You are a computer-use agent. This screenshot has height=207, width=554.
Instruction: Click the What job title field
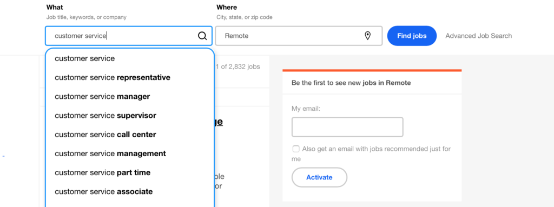pyautogui.click(x=129, y=36)
